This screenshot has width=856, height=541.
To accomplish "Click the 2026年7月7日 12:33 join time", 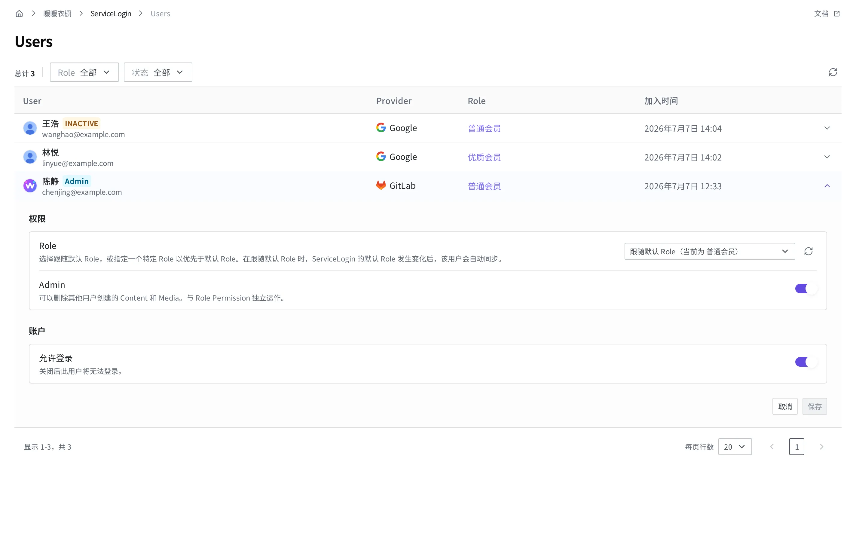I will click(683, 186).
